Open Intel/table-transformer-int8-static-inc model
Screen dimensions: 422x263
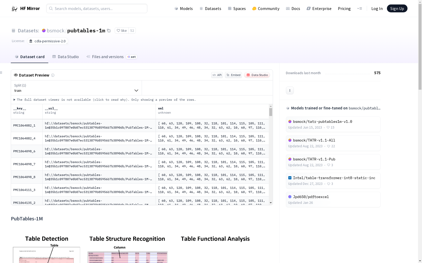pos(333,181)
